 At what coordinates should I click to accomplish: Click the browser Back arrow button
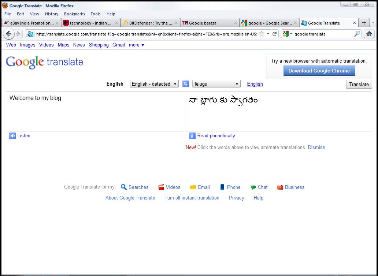pyautogui.click(x=9, y=34)
